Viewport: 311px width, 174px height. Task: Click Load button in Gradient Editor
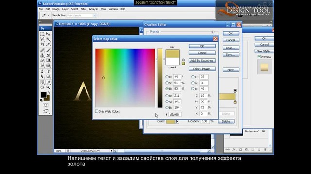231,48
